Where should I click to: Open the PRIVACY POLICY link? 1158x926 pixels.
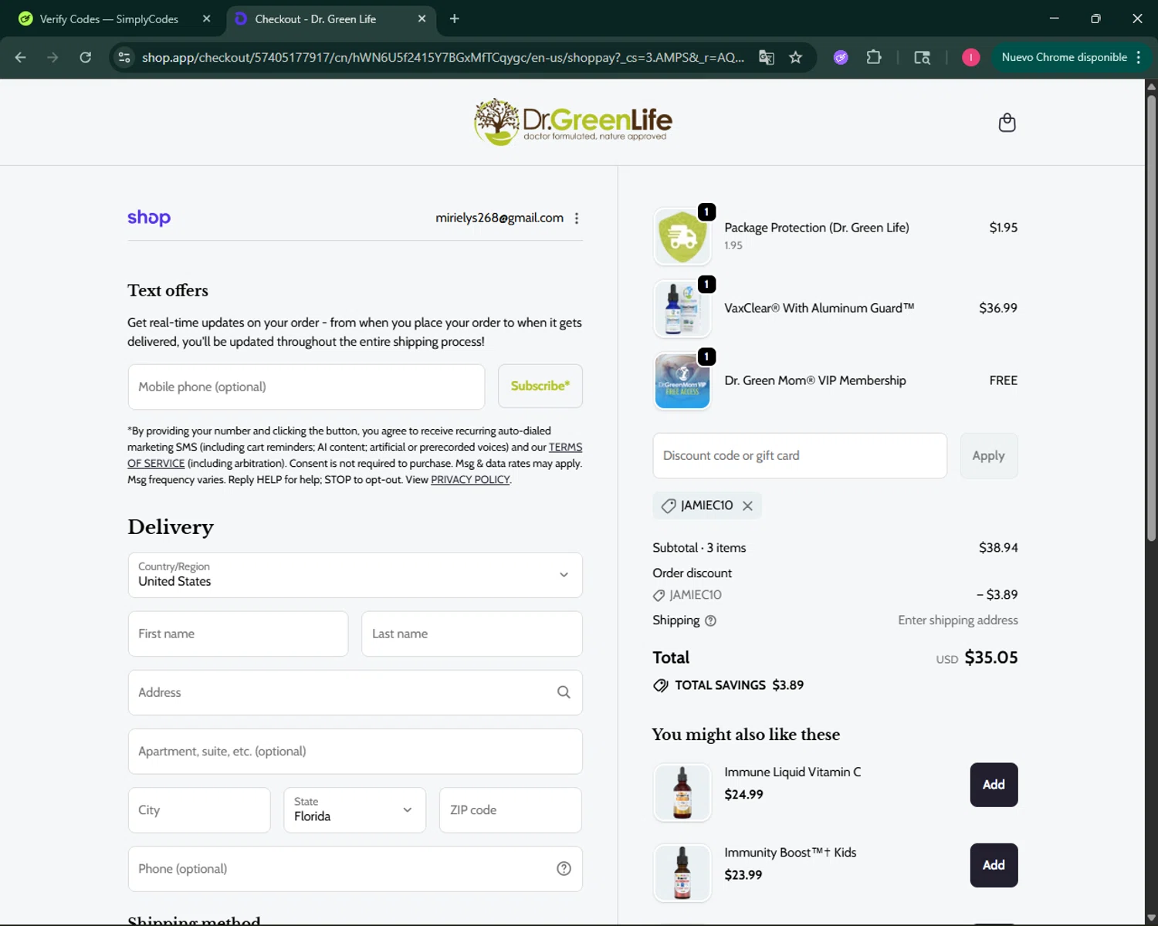(470, 480)
